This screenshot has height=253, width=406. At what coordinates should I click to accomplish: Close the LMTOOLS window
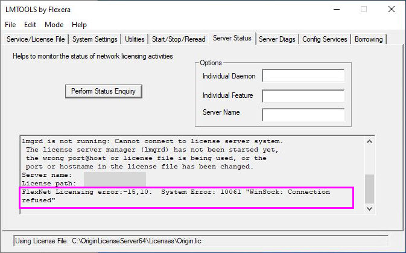pyautogui.click(x=391, y=9)
